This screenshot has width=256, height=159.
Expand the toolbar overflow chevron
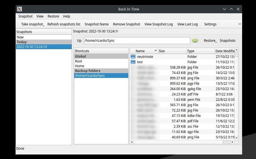click(240, 24)
